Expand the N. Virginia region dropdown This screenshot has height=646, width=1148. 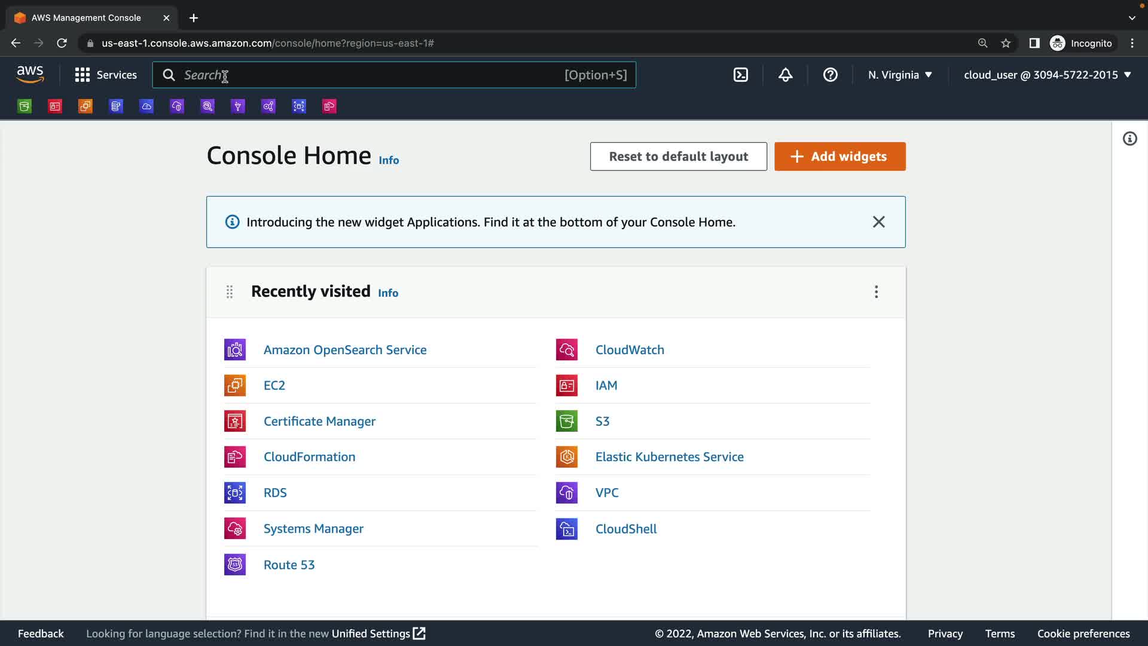[900, 75]
